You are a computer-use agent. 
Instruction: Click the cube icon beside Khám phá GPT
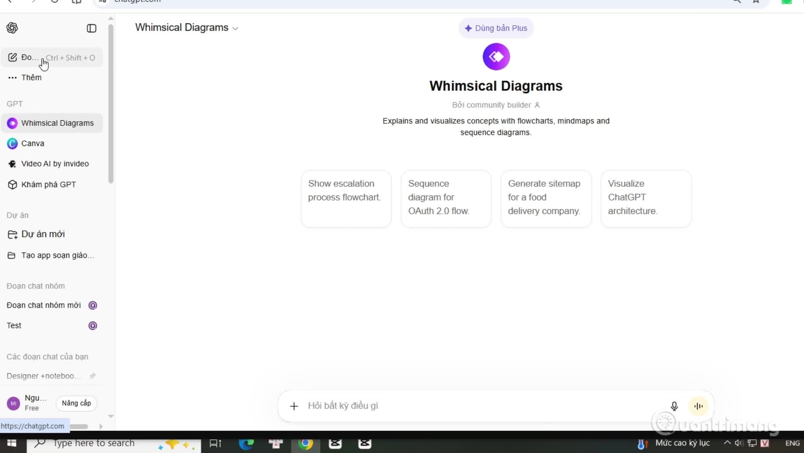click(13, 185)
